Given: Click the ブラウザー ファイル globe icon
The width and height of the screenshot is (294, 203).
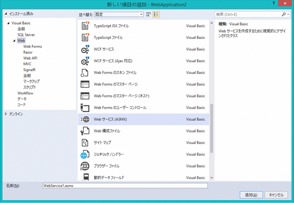Looking at the screenshot, I should 85,166.
